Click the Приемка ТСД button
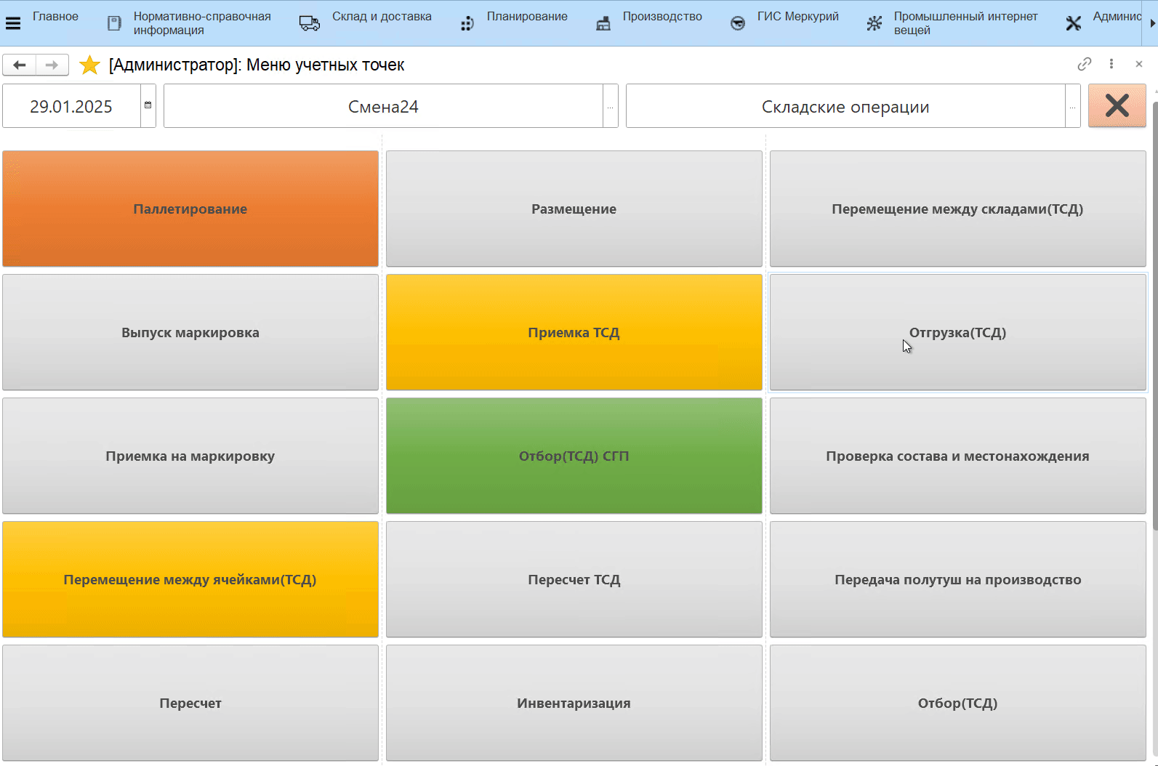Viewport: 1158px width, 766px height. click(x=574, y=332)
